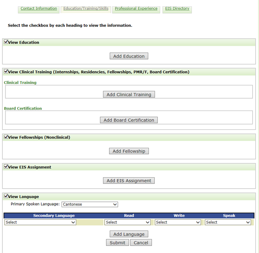Image resolution: width=259 pixels, height=253 pixels.
Task: Open the Speak proficiency dropdown
Action: [228, 222]
